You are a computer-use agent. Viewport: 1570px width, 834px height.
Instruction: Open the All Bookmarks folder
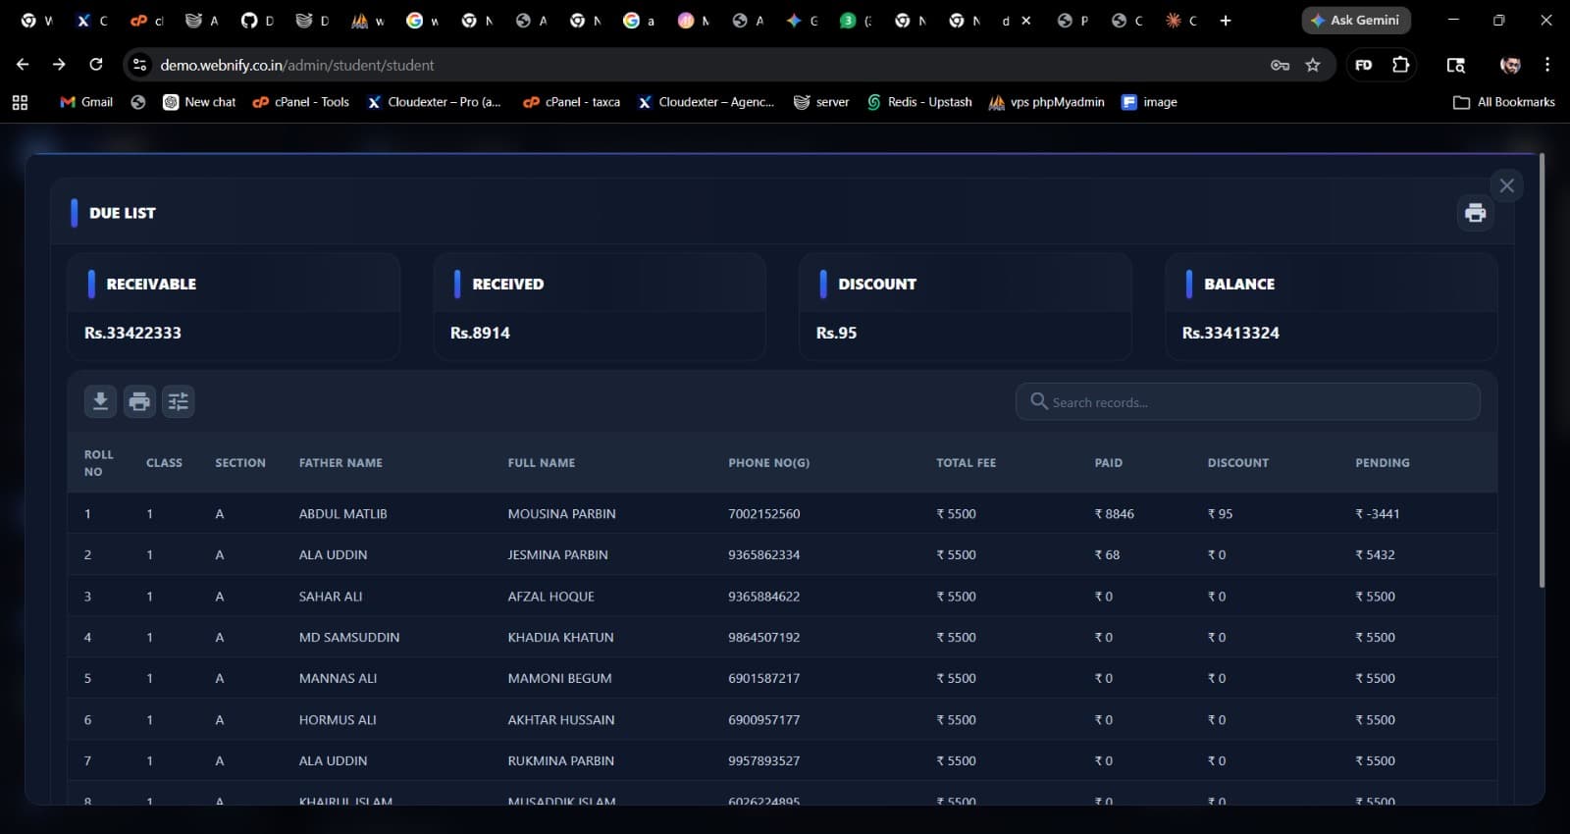click(1505, 102)
